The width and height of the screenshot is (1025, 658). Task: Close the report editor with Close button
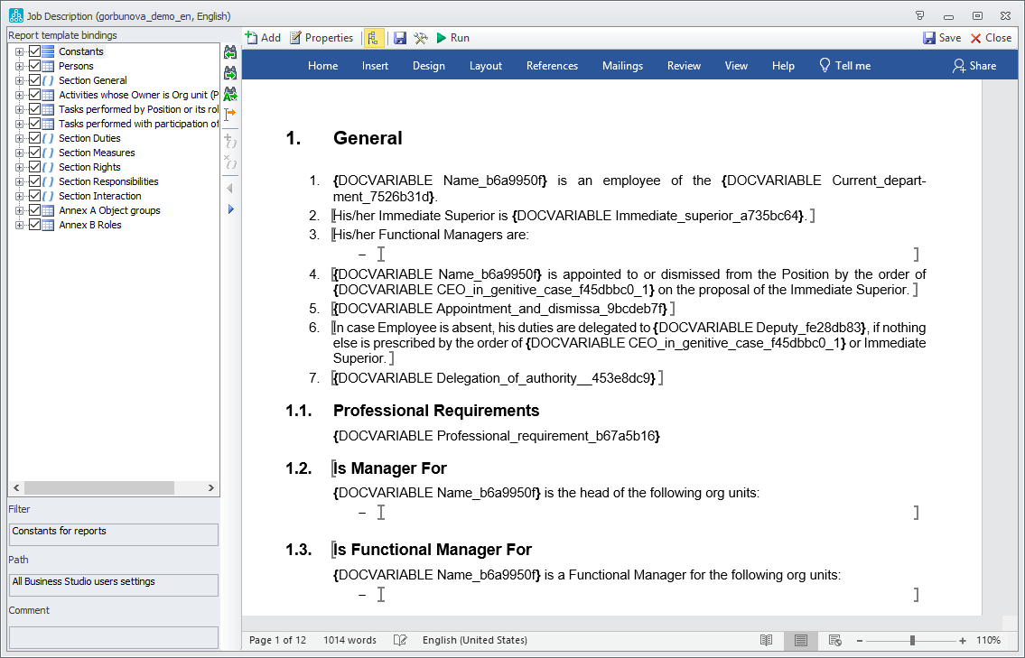[x=991, y=38]
